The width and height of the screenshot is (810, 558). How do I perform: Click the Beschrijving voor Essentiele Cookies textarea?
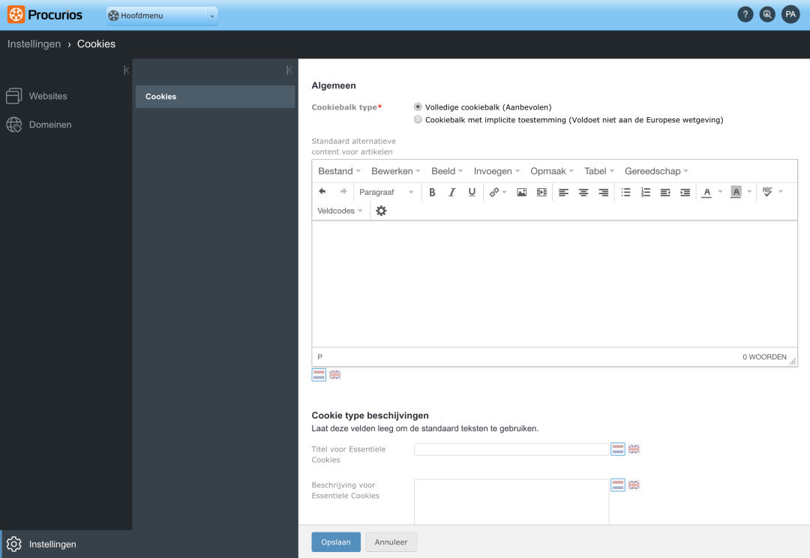click(x=511, y=502)
